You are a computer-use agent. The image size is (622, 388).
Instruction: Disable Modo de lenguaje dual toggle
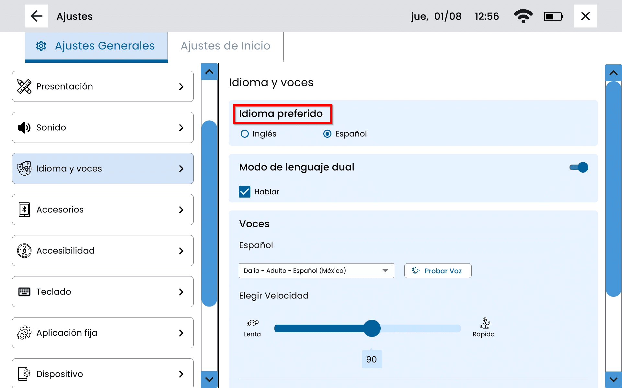tap(579, 167)
